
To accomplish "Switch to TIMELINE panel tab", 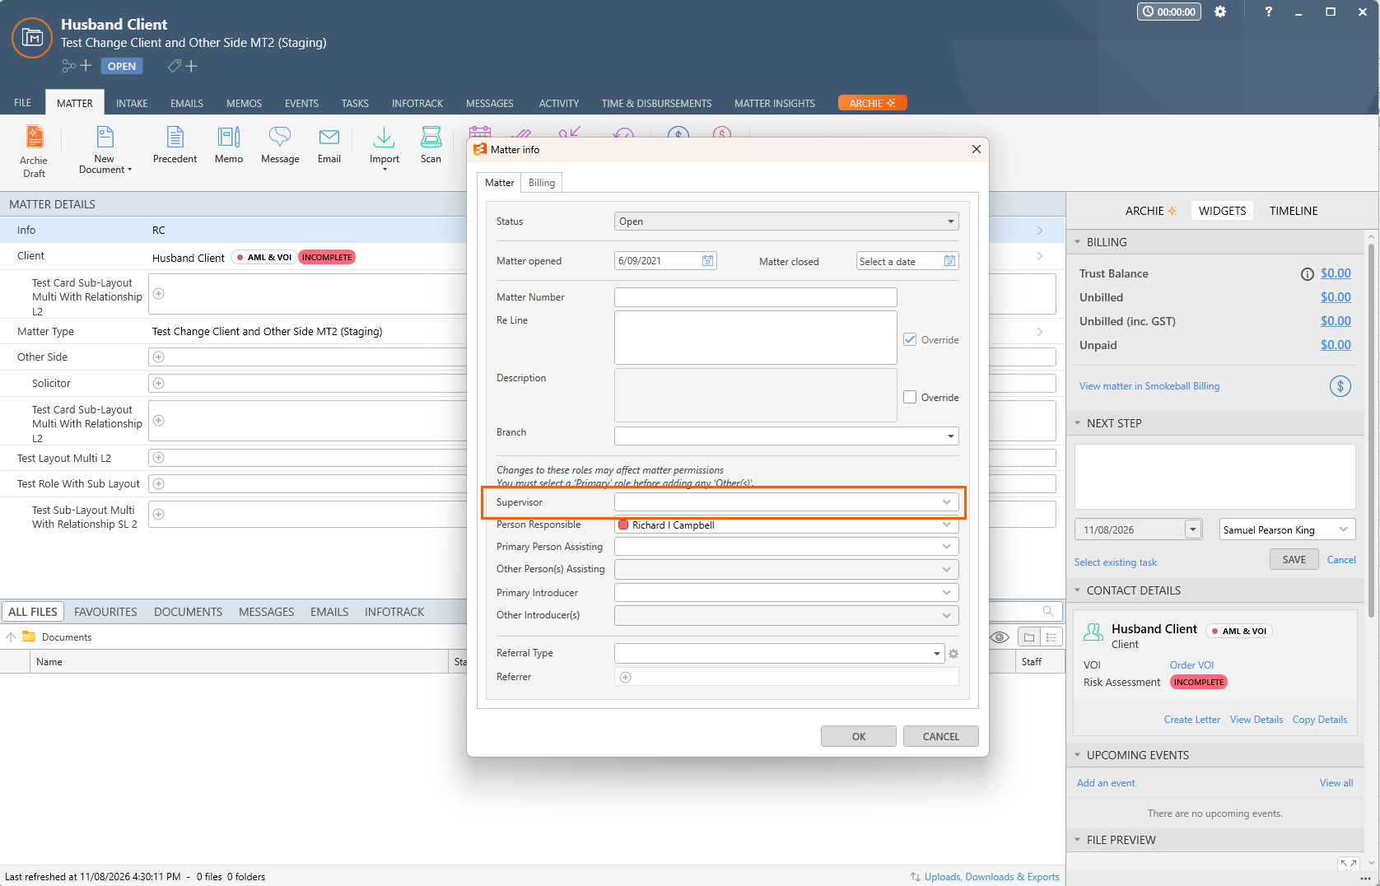I will [x=1294, y=211].
